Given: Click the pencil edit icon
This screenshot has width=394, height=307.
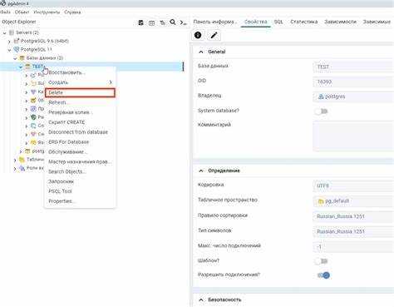Looking at the screenshot, I should [x=214, y=35].
